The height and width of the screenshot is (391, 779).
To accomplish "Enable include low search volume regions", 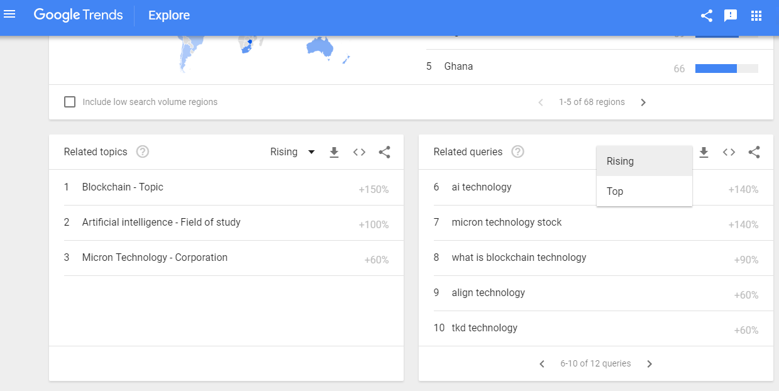I will coord(70,102).
